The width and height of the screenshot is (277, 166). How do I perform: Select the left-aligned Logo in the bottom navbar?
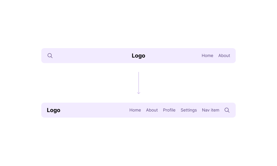(x=54, y=110)
